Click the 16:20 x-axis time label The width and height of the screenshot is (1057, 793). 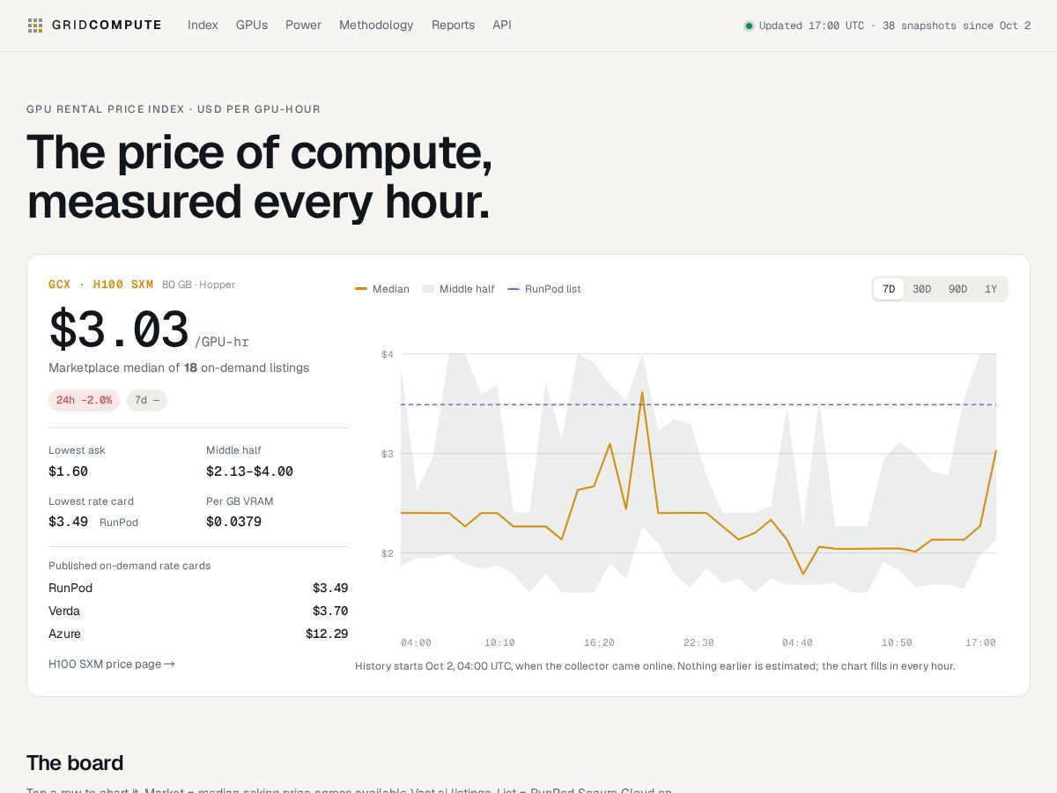[599, 642]
